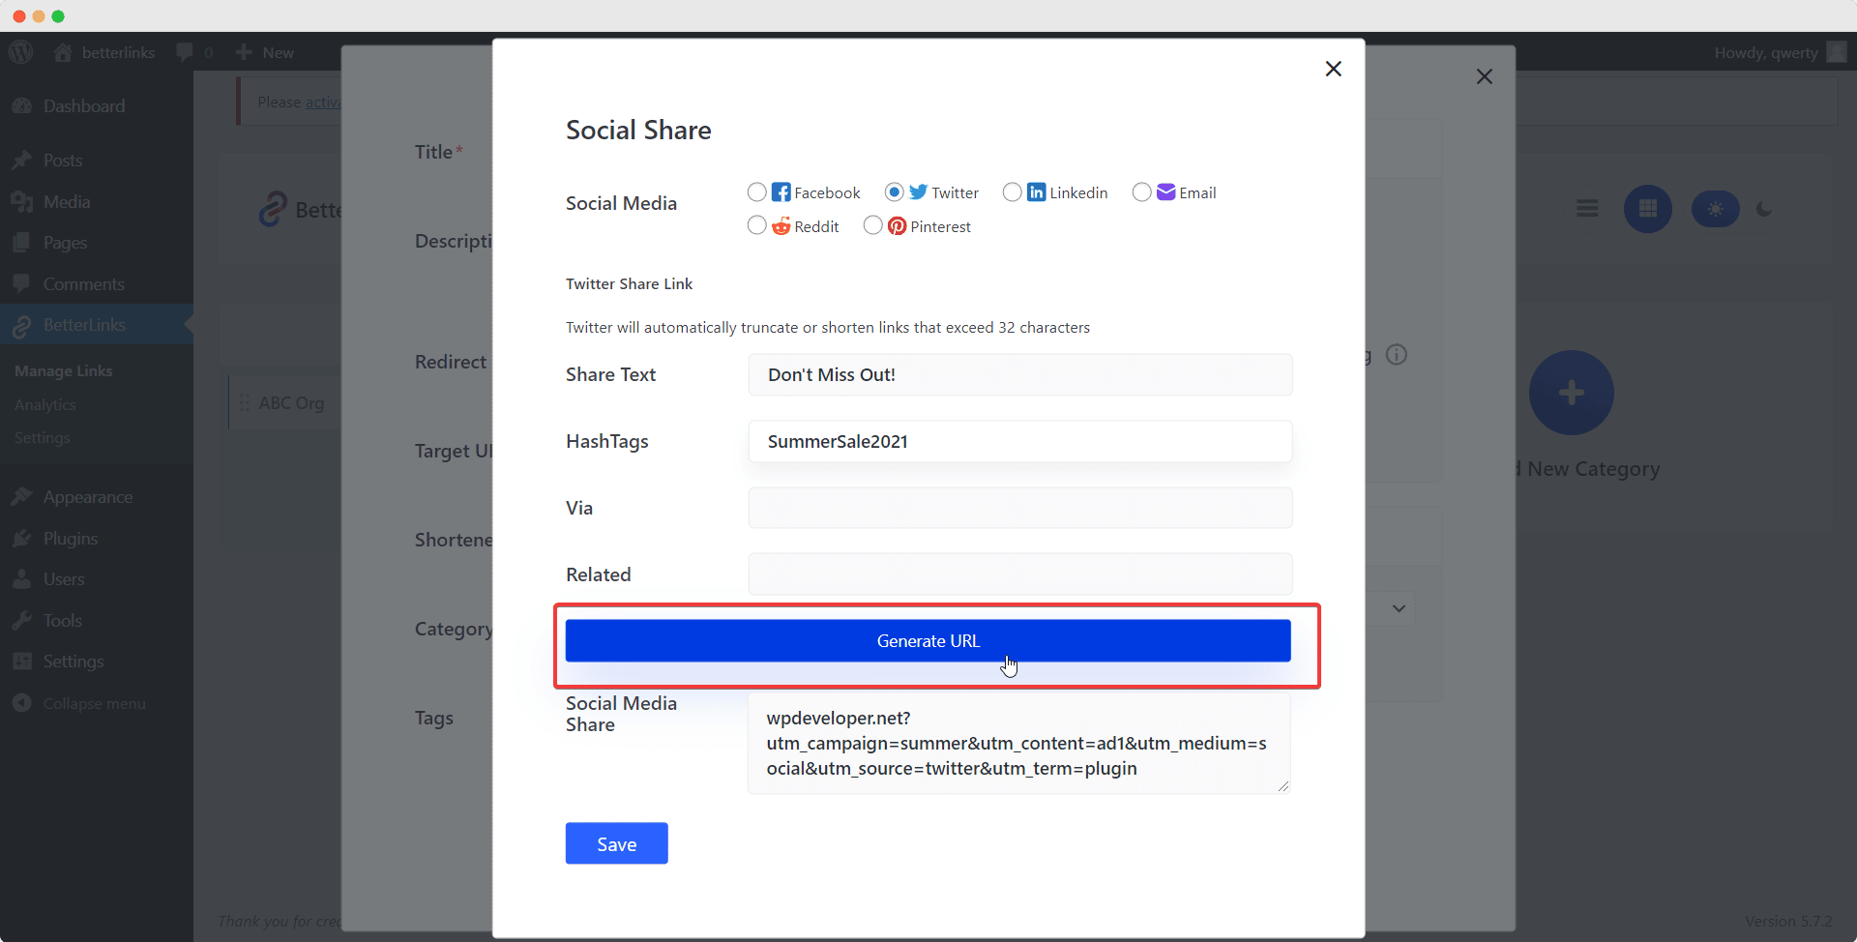
Task: Select the grid view layout icon
Action: pos(1648,208)
